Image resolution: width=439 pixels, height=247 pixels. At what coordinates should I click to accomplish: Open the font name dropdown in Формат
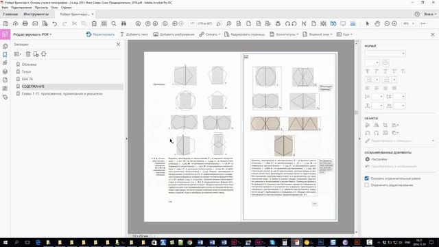(385, 54)
